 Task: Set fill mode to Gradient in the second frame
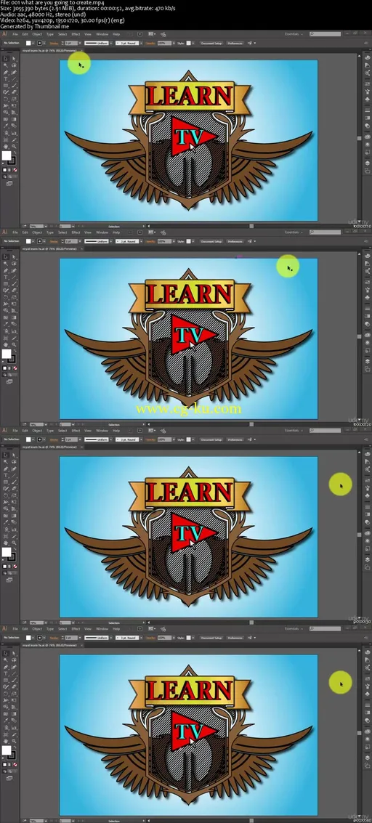coord(9,368)
